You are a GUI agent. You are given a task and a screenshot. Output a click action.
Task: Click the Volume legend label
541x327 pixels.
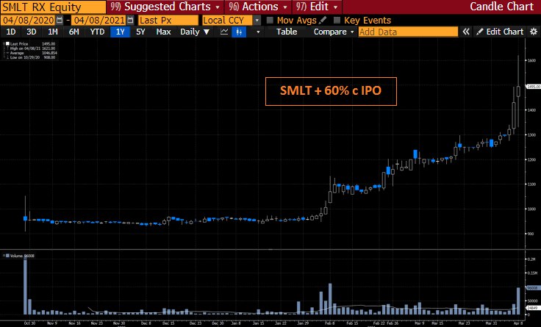point(21,256)
